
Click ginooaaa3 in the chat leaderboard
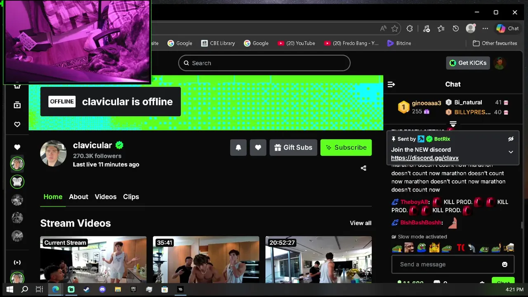click(x=426, y=103)
